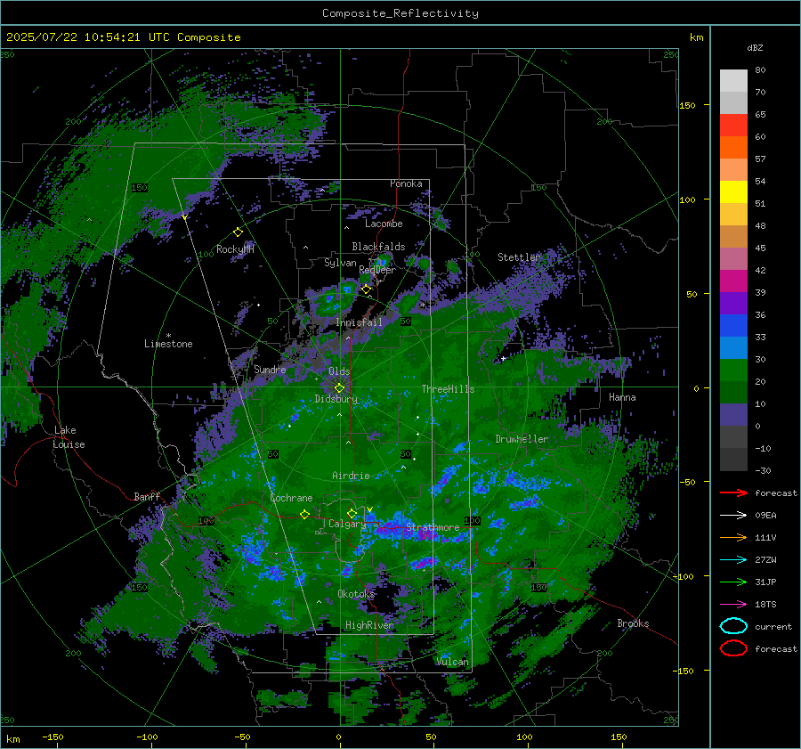Click the white 09EA arrow legend icon
The height and width of the screenshot is (749, 801).
click(733, 515)
